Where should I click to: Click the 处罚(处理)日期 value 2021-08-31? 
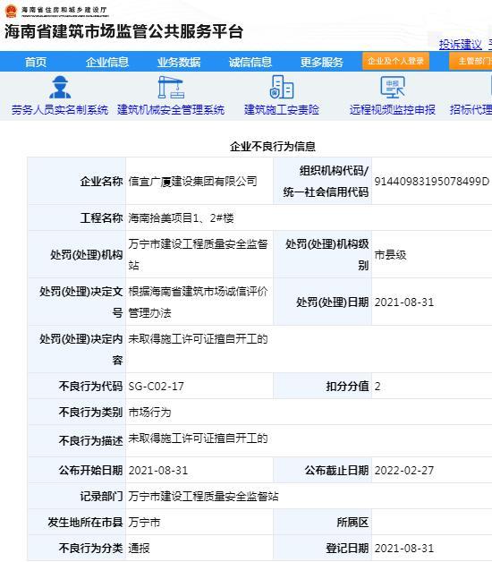point(404,302)
